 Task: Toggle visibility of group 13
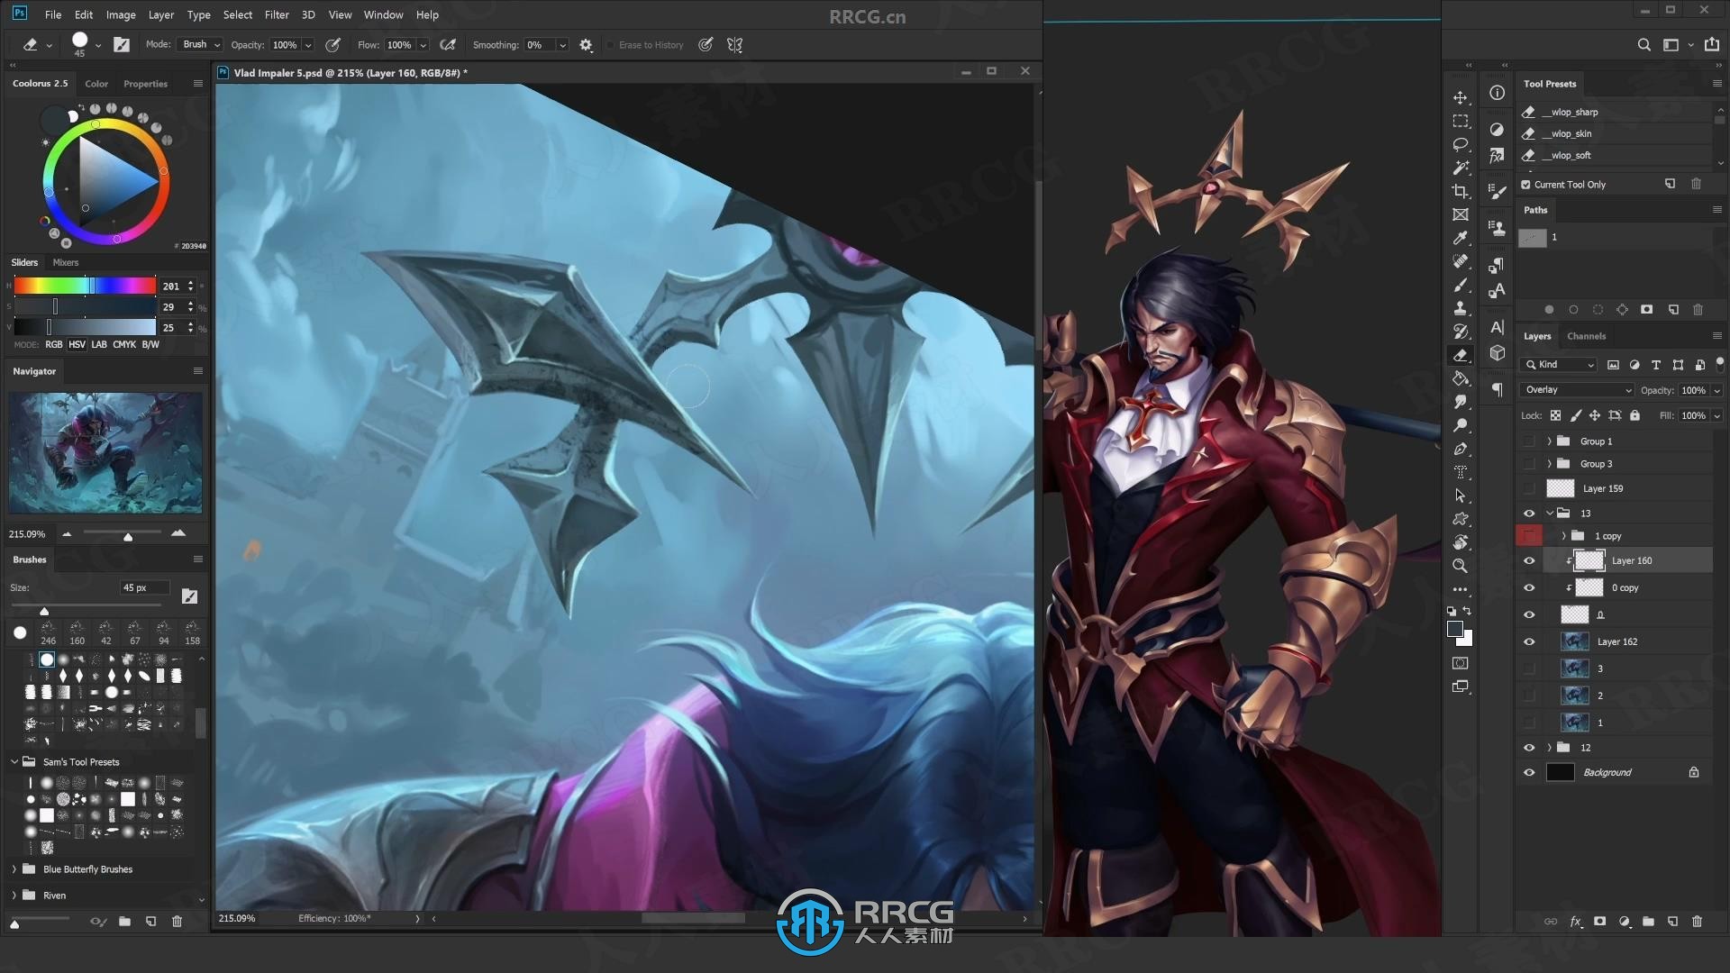tap(1529, 513)
